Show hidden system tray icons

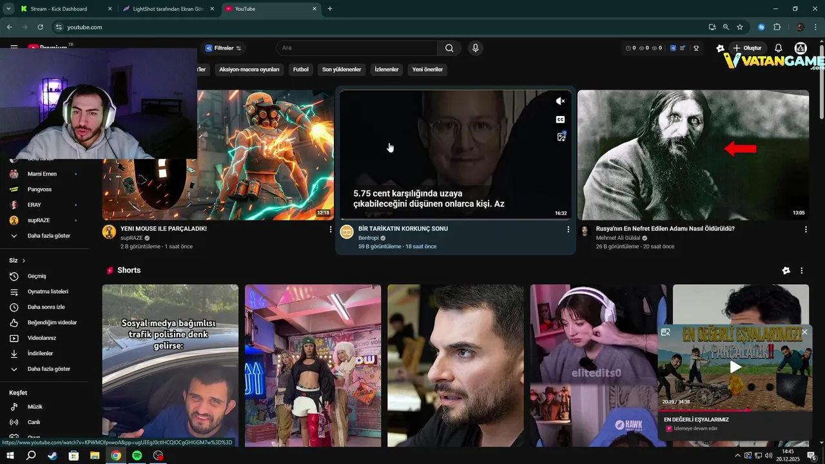[737, 456]
